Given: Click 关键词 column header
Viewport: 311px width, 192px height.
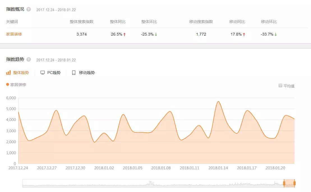Looking at the screenshot, I should click(12, 22).
